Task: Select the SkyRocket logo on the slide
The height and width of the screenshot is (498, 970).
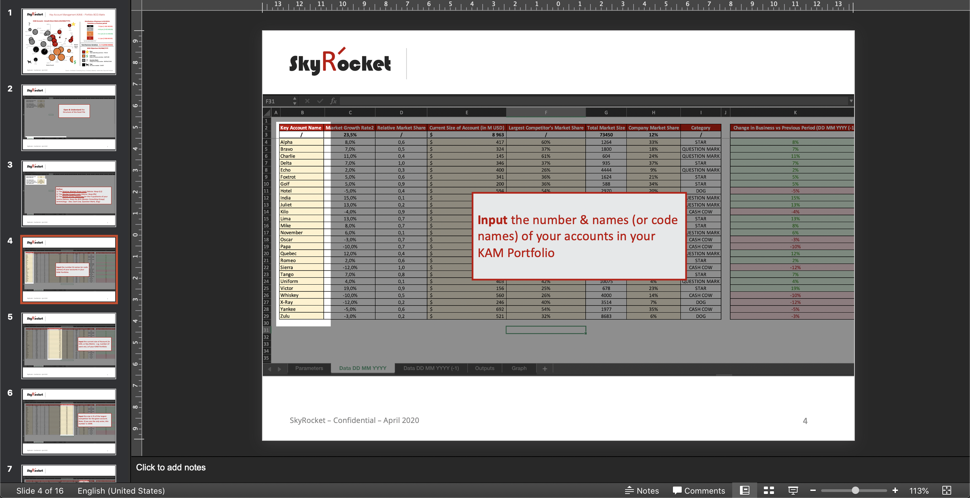Action: click(x=339, y=61)
